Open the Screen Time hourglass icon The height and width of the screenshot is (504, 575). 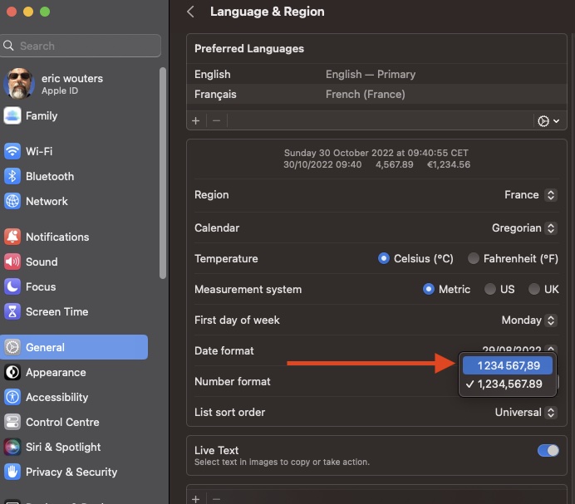point(12,311)
